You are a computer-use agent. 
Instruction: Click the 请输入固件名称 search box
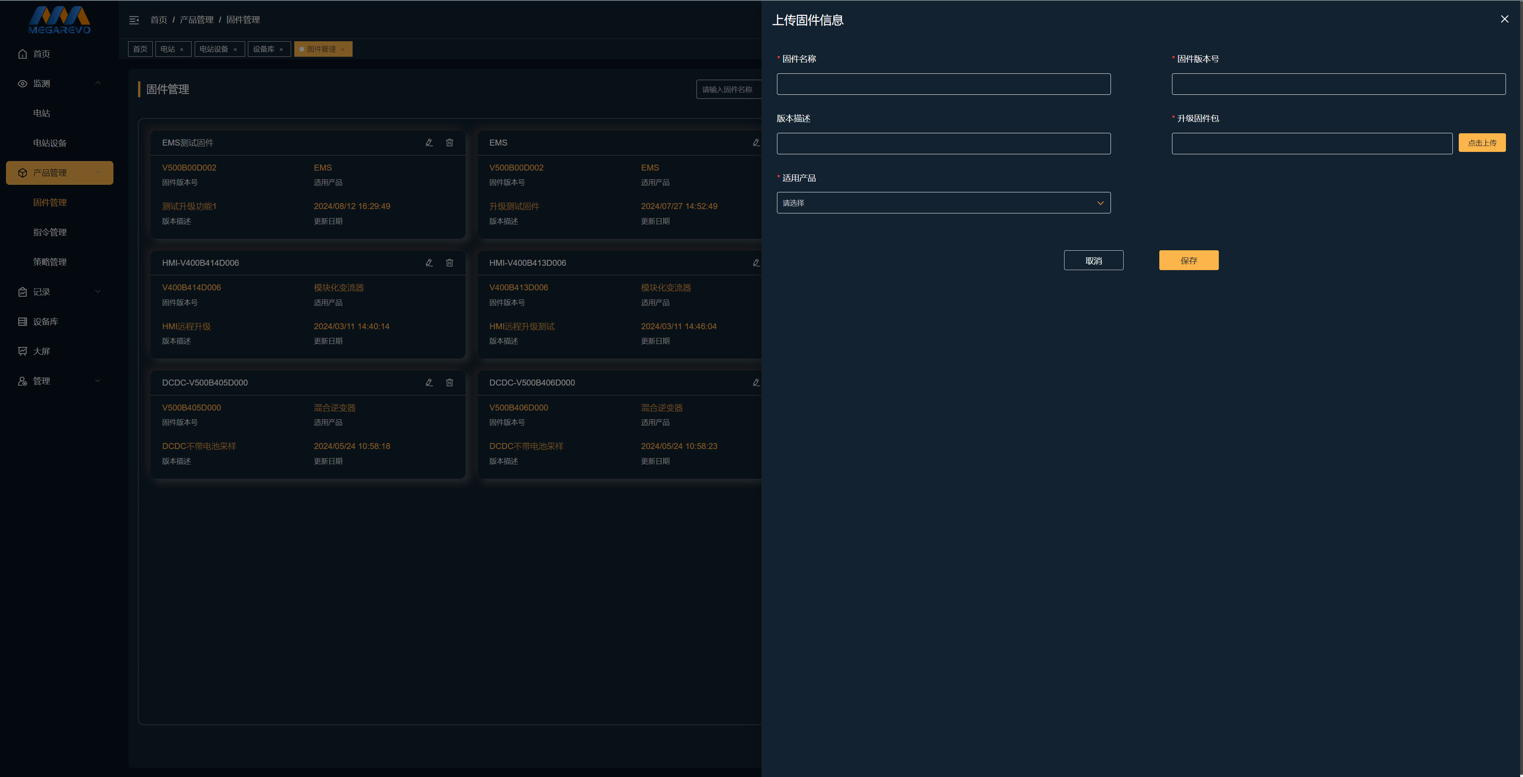(729, 90)
